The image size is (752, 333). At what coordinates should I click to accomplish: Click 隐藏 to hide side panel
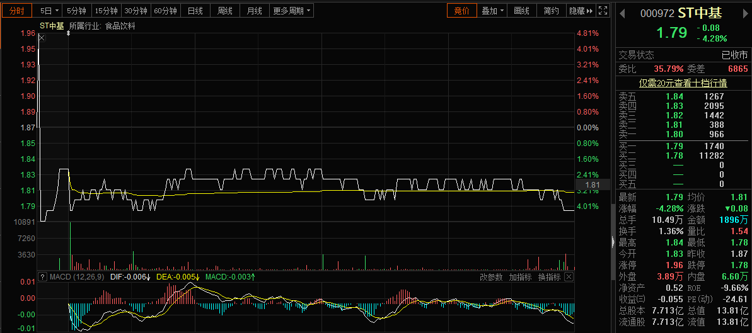581,11
